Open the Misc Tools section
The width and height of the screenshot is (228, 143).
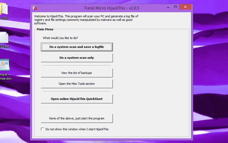77,84
